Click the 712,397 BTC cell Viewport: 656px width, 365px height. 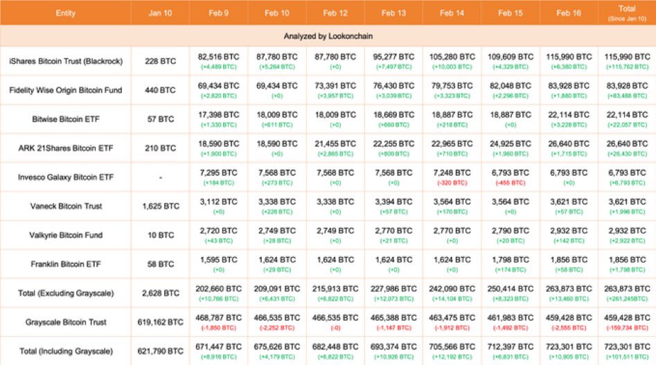pos(511,351)
